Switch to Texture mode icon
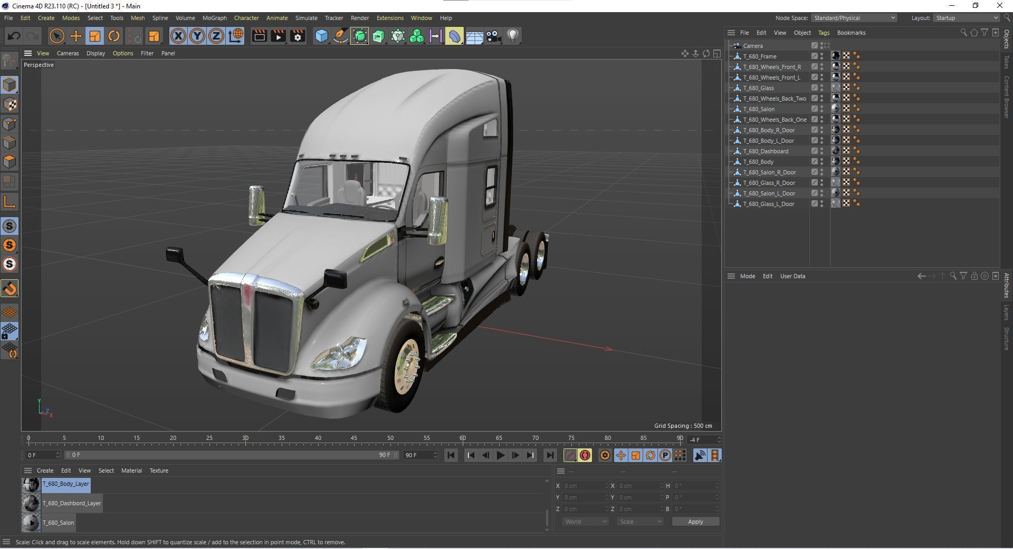This screenshot has width=1013, height=549. pos(10,104)
